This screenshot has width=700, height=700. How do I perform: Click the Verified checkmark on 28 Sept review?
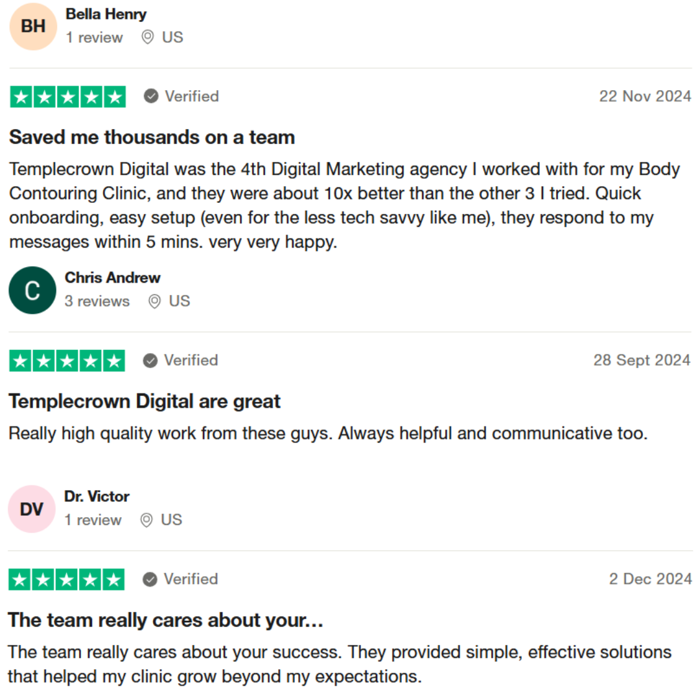(150, 360)
